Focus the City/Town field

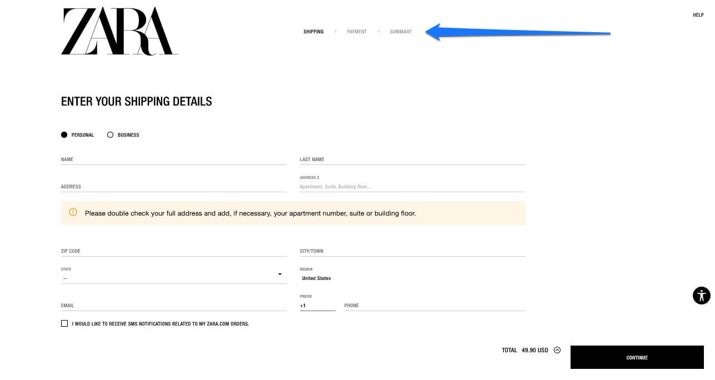point(413,251)
